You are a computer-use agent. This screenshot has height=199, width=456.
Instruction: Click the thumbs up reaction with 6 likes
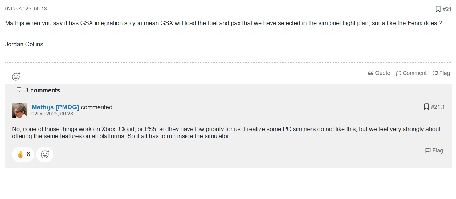23,154
